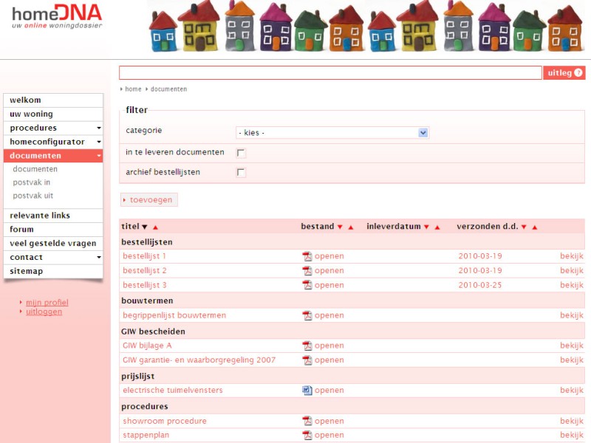Viewport: 591px width, 443px height.
Task: Click PDF icon for GIW garantie- en waarborgregeling
Action: pyautogui.click(x=307, y=360)
